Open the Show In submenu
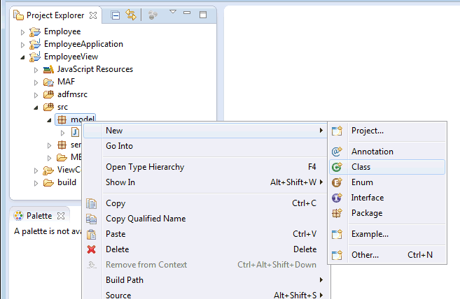 [x=205, y=182]
